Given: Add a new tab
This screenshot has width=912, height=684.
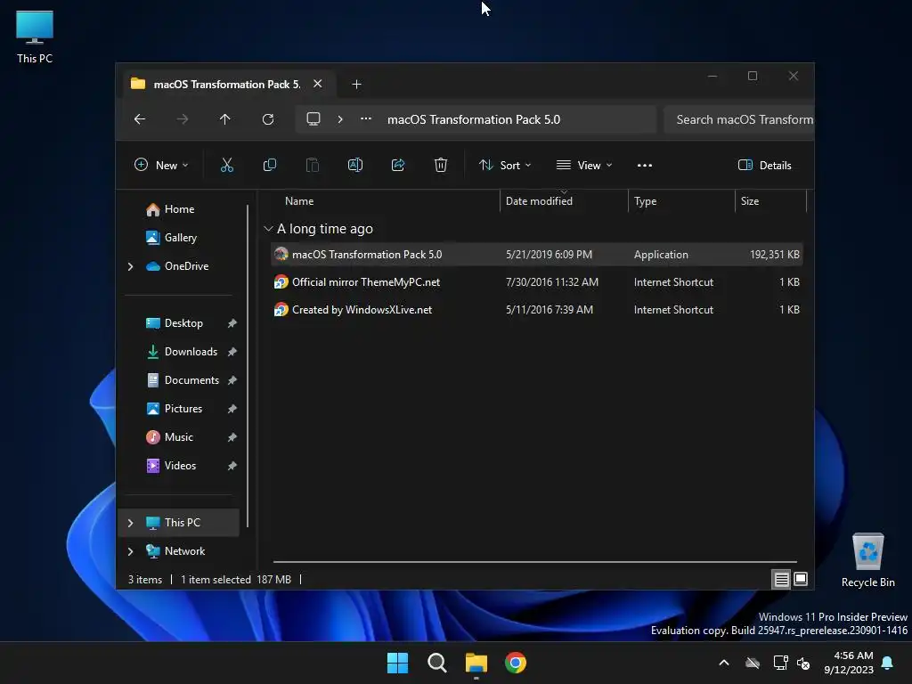Looking at the screenshot, I should [356, 85].
